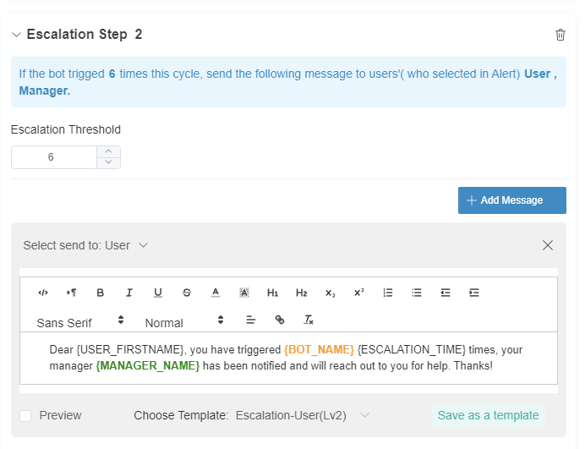
Task: Click the Escalation Threshold input field
Action: click(52, 157)
